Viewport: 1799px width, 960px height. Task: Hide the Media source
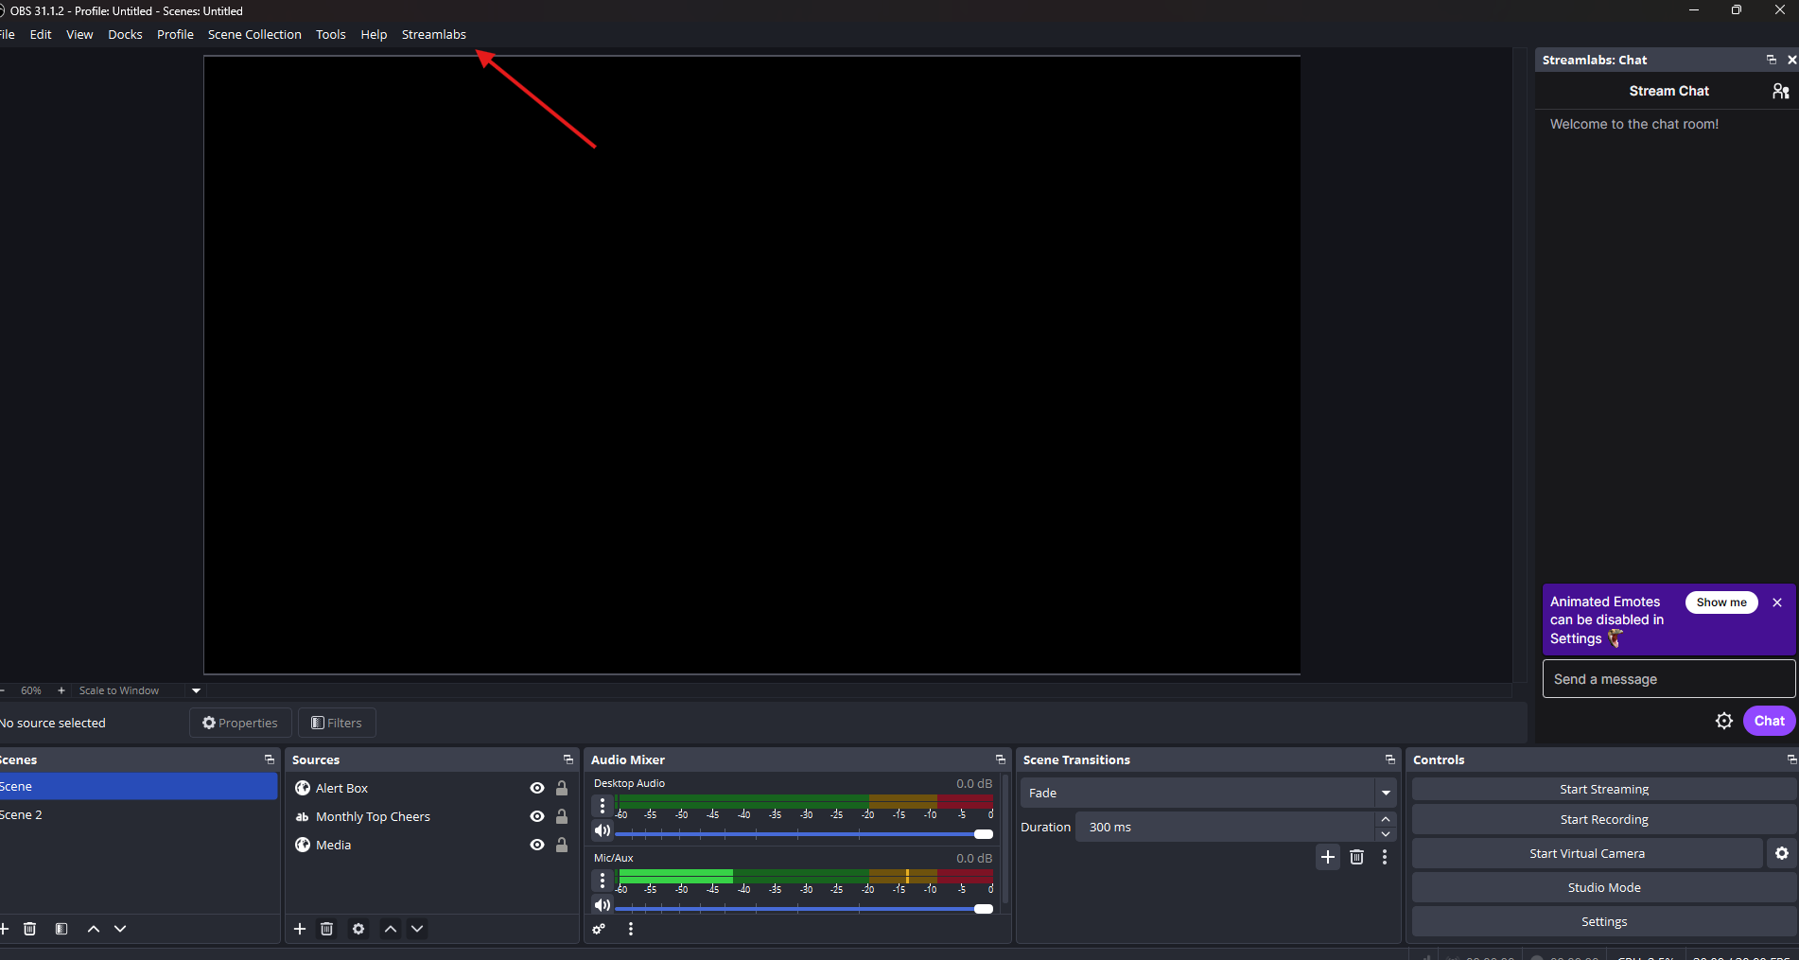click(536, 845)
